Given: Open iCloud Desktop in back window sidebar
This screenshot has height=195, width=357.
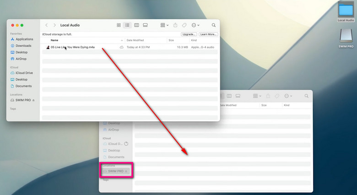Looking at the screenshot, I should tap(112, 150).
